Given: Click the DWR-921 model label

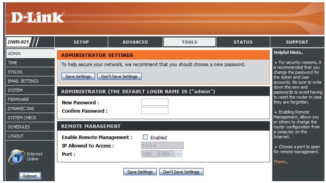Looking at the screenshot, I should [18, 42].
